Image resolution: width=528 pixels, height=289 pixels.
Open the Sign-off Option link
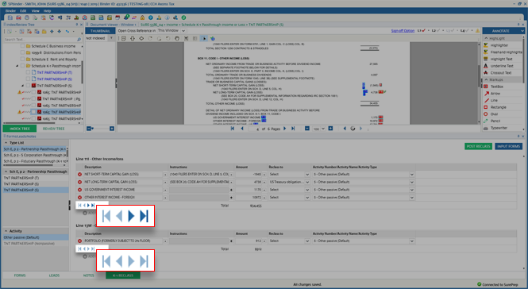coord(403,31)
